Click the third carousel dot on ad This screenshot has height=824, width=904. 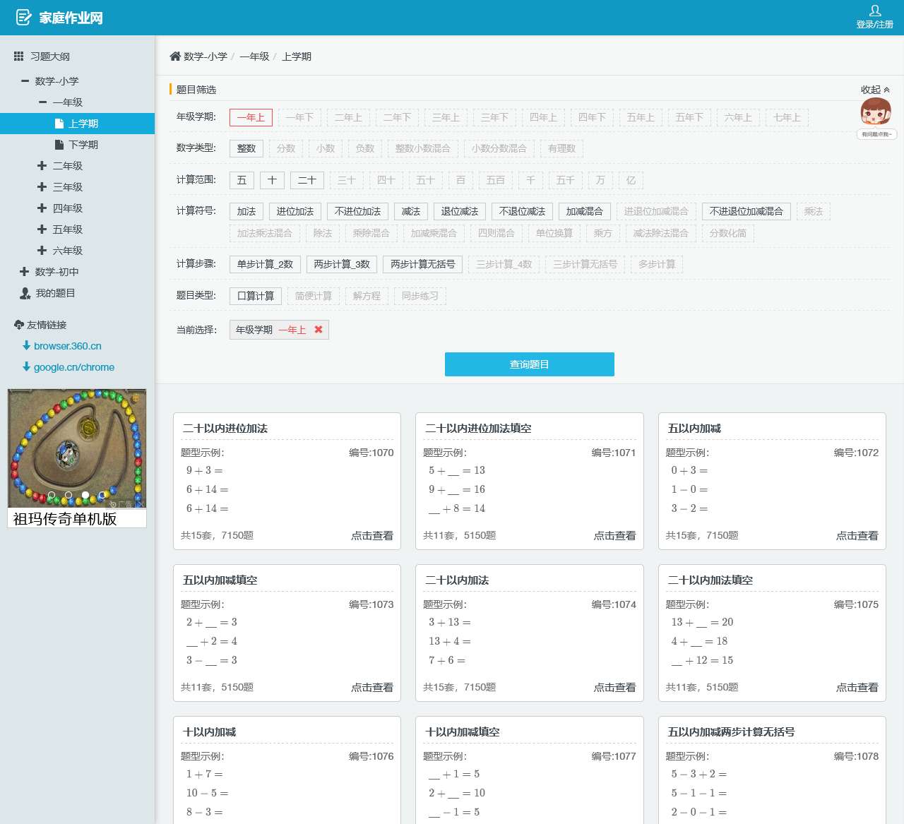(x=85, y=495)
